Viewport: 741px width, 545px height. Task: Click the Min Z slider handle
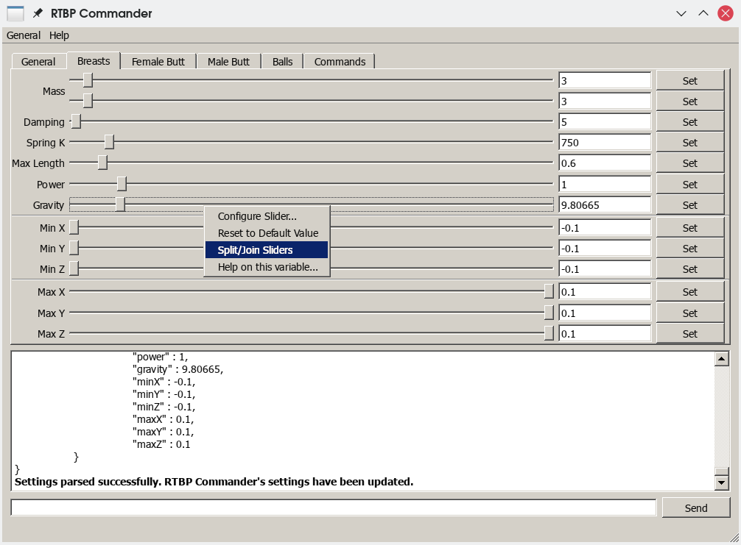click(x=74, y=268)
